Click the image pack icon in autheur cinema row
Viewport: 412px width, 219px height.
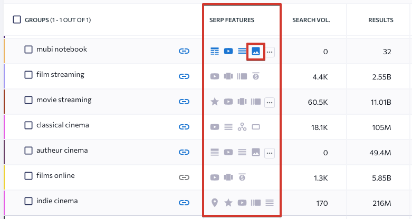pyautogui.click(x=256, y=152)
